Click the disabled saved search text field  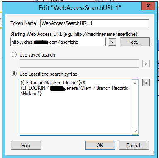point(79,64)
